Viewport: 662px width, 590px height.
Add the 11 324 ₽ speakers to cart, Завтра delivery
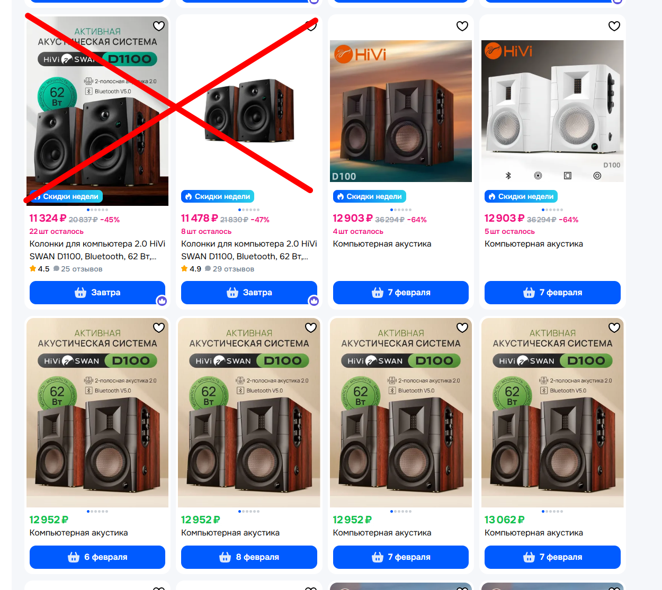(97, 293)
